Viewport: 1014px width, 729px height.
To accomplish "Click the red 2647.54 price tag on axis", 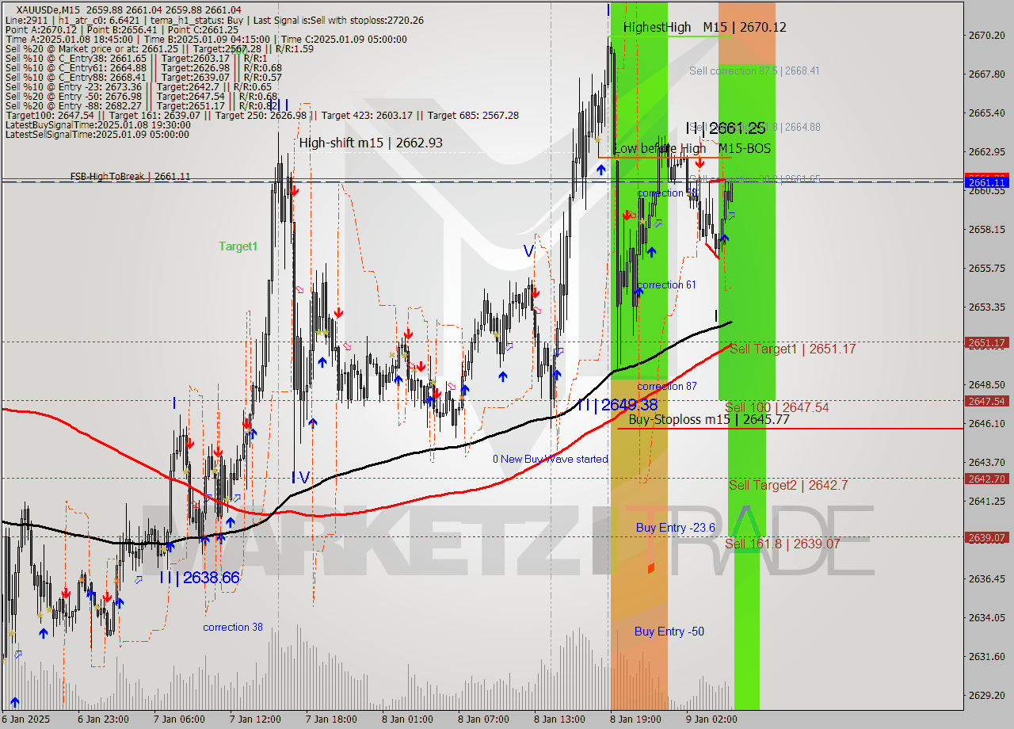I will point(986,401).
